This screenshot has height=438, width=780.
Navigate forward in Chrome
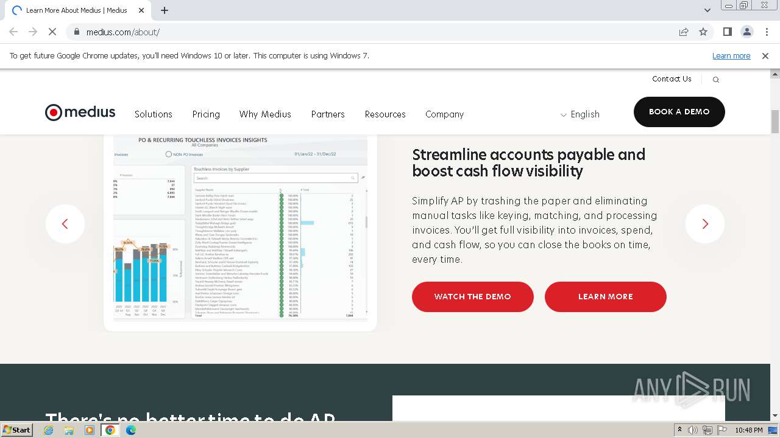33,32
